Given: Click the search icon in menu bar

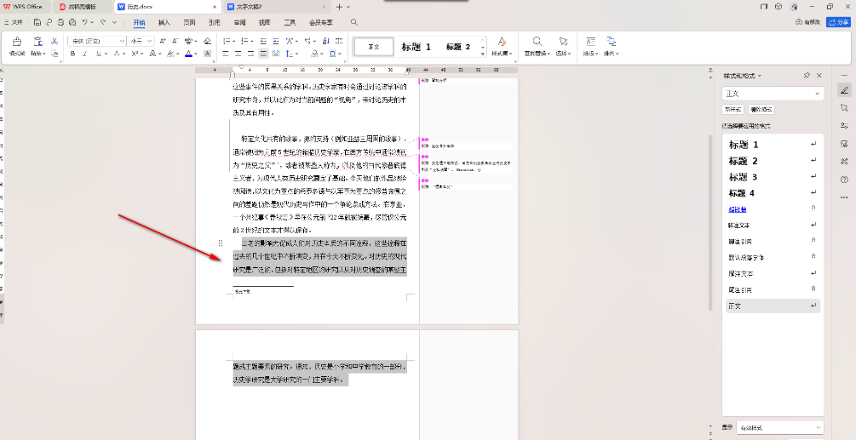Looking at the screenshot, I should 354,22.
